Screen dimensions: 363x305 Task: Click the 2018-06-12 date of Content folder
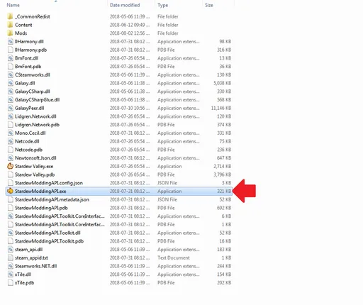[130, 25]
